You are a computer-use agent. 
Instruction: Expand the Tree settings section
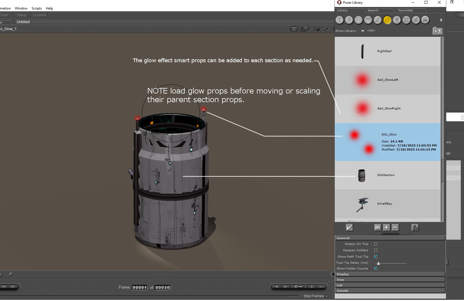click(x=390, y=280)
